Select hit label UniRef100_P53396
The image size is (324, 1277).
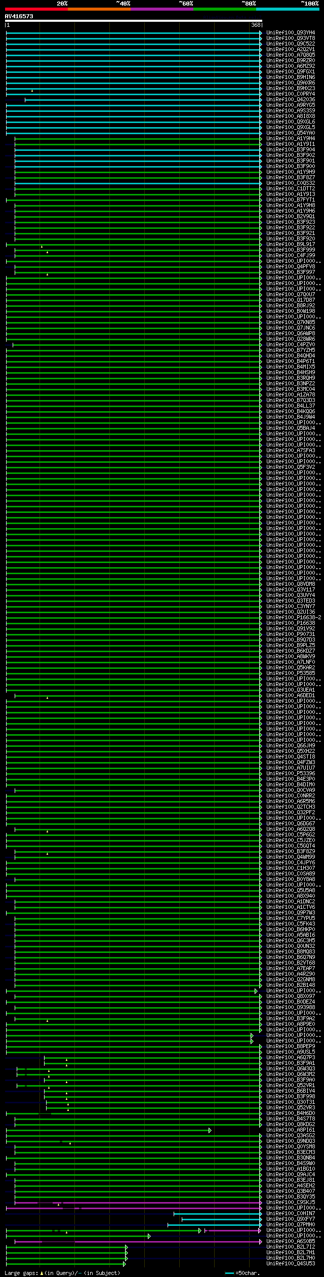[291, 774]
